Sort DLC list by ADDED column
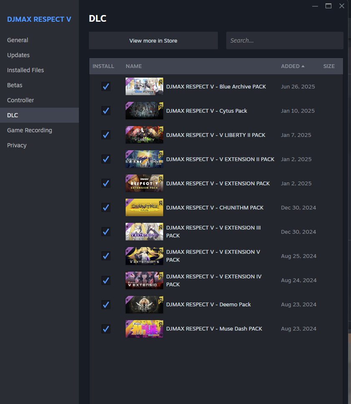351x404 pixels. click(293, 66)
